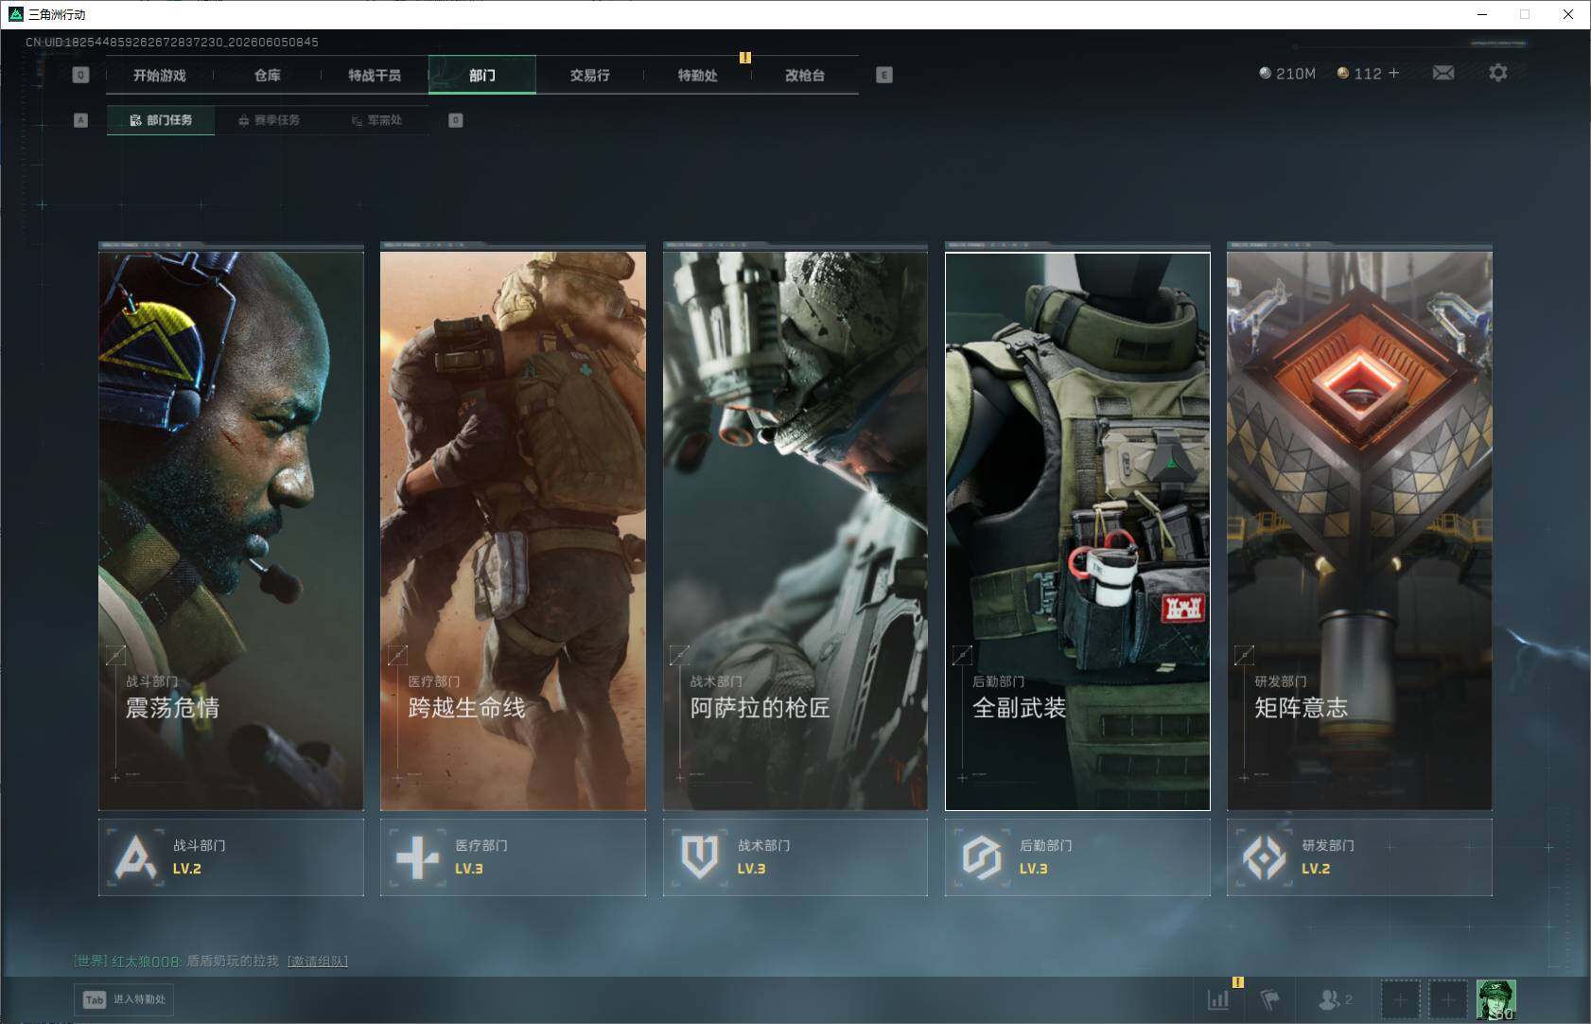Open the mail envelope icon
Image resolution: width=1591 pixels, height=1024 pixels.
(1443, 73)
